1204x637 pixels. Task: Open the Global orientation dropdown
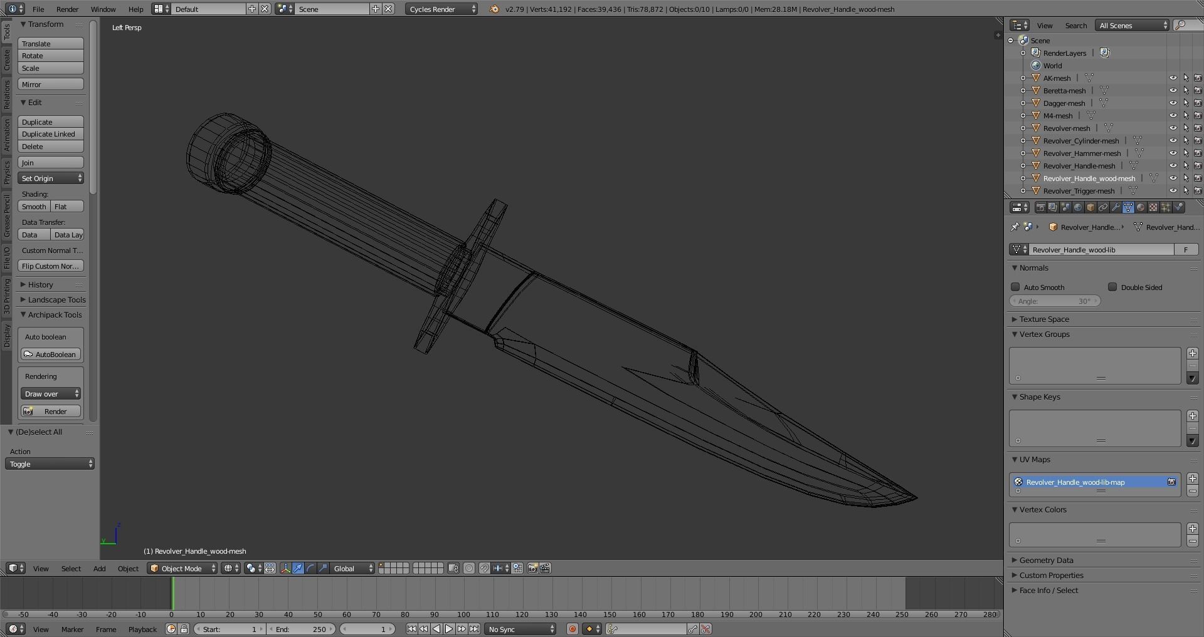[x=352, y=568]
